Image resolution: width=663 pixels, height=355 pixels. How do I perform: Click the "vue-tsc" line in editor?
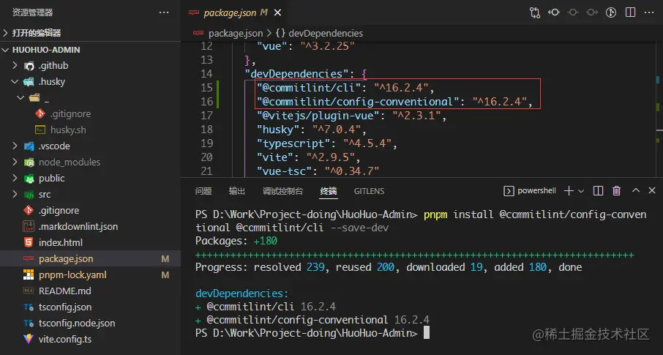click(318, 171)
